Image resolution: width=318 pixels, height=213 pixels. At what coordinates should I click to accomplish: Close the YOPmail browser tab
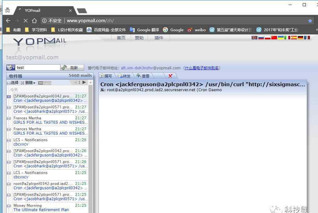click(70, 11)
